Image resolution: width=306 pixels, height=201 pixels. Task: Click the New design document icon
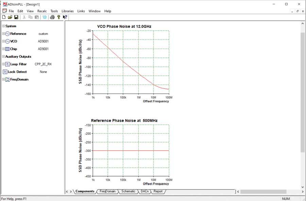(4, 17)
